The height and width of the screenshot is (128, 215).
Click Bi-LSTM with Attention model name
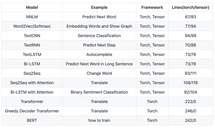click(x=32, y=92)
